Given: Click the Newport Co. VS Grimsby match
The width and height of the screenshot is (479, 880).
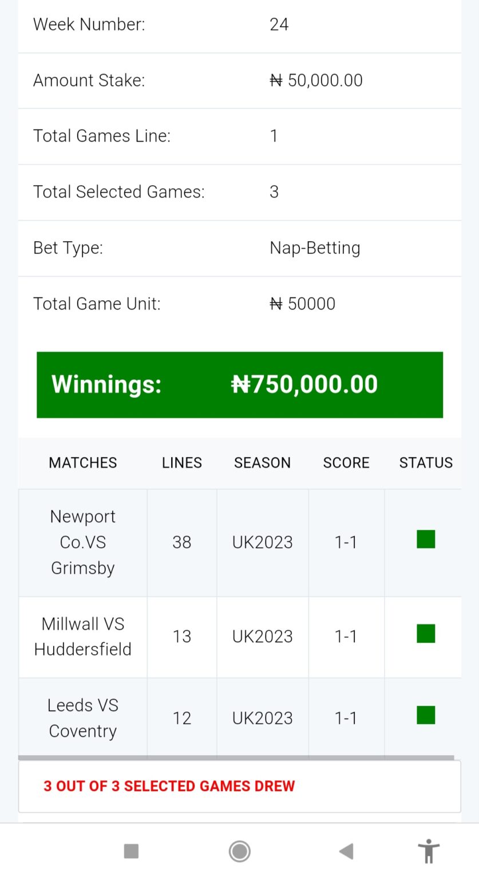Looking at the screenshot, I should [x=83, y=542].
